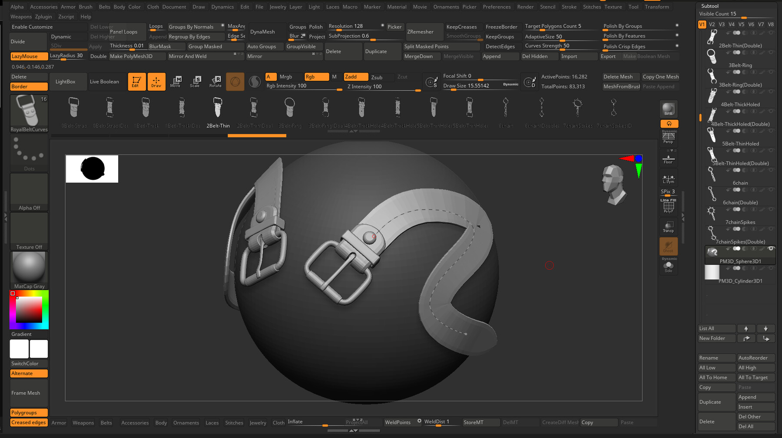The height and width of the screenshot is (438, 782).
Task: Click the sculptris pro sphere icon
Action: tap(255, 82)
